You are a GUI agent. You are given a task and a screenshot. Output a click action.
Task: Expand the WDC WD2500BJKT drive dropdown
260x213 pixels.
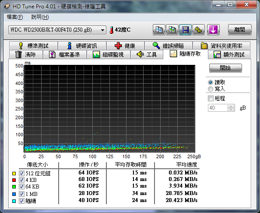click(57, 30)
